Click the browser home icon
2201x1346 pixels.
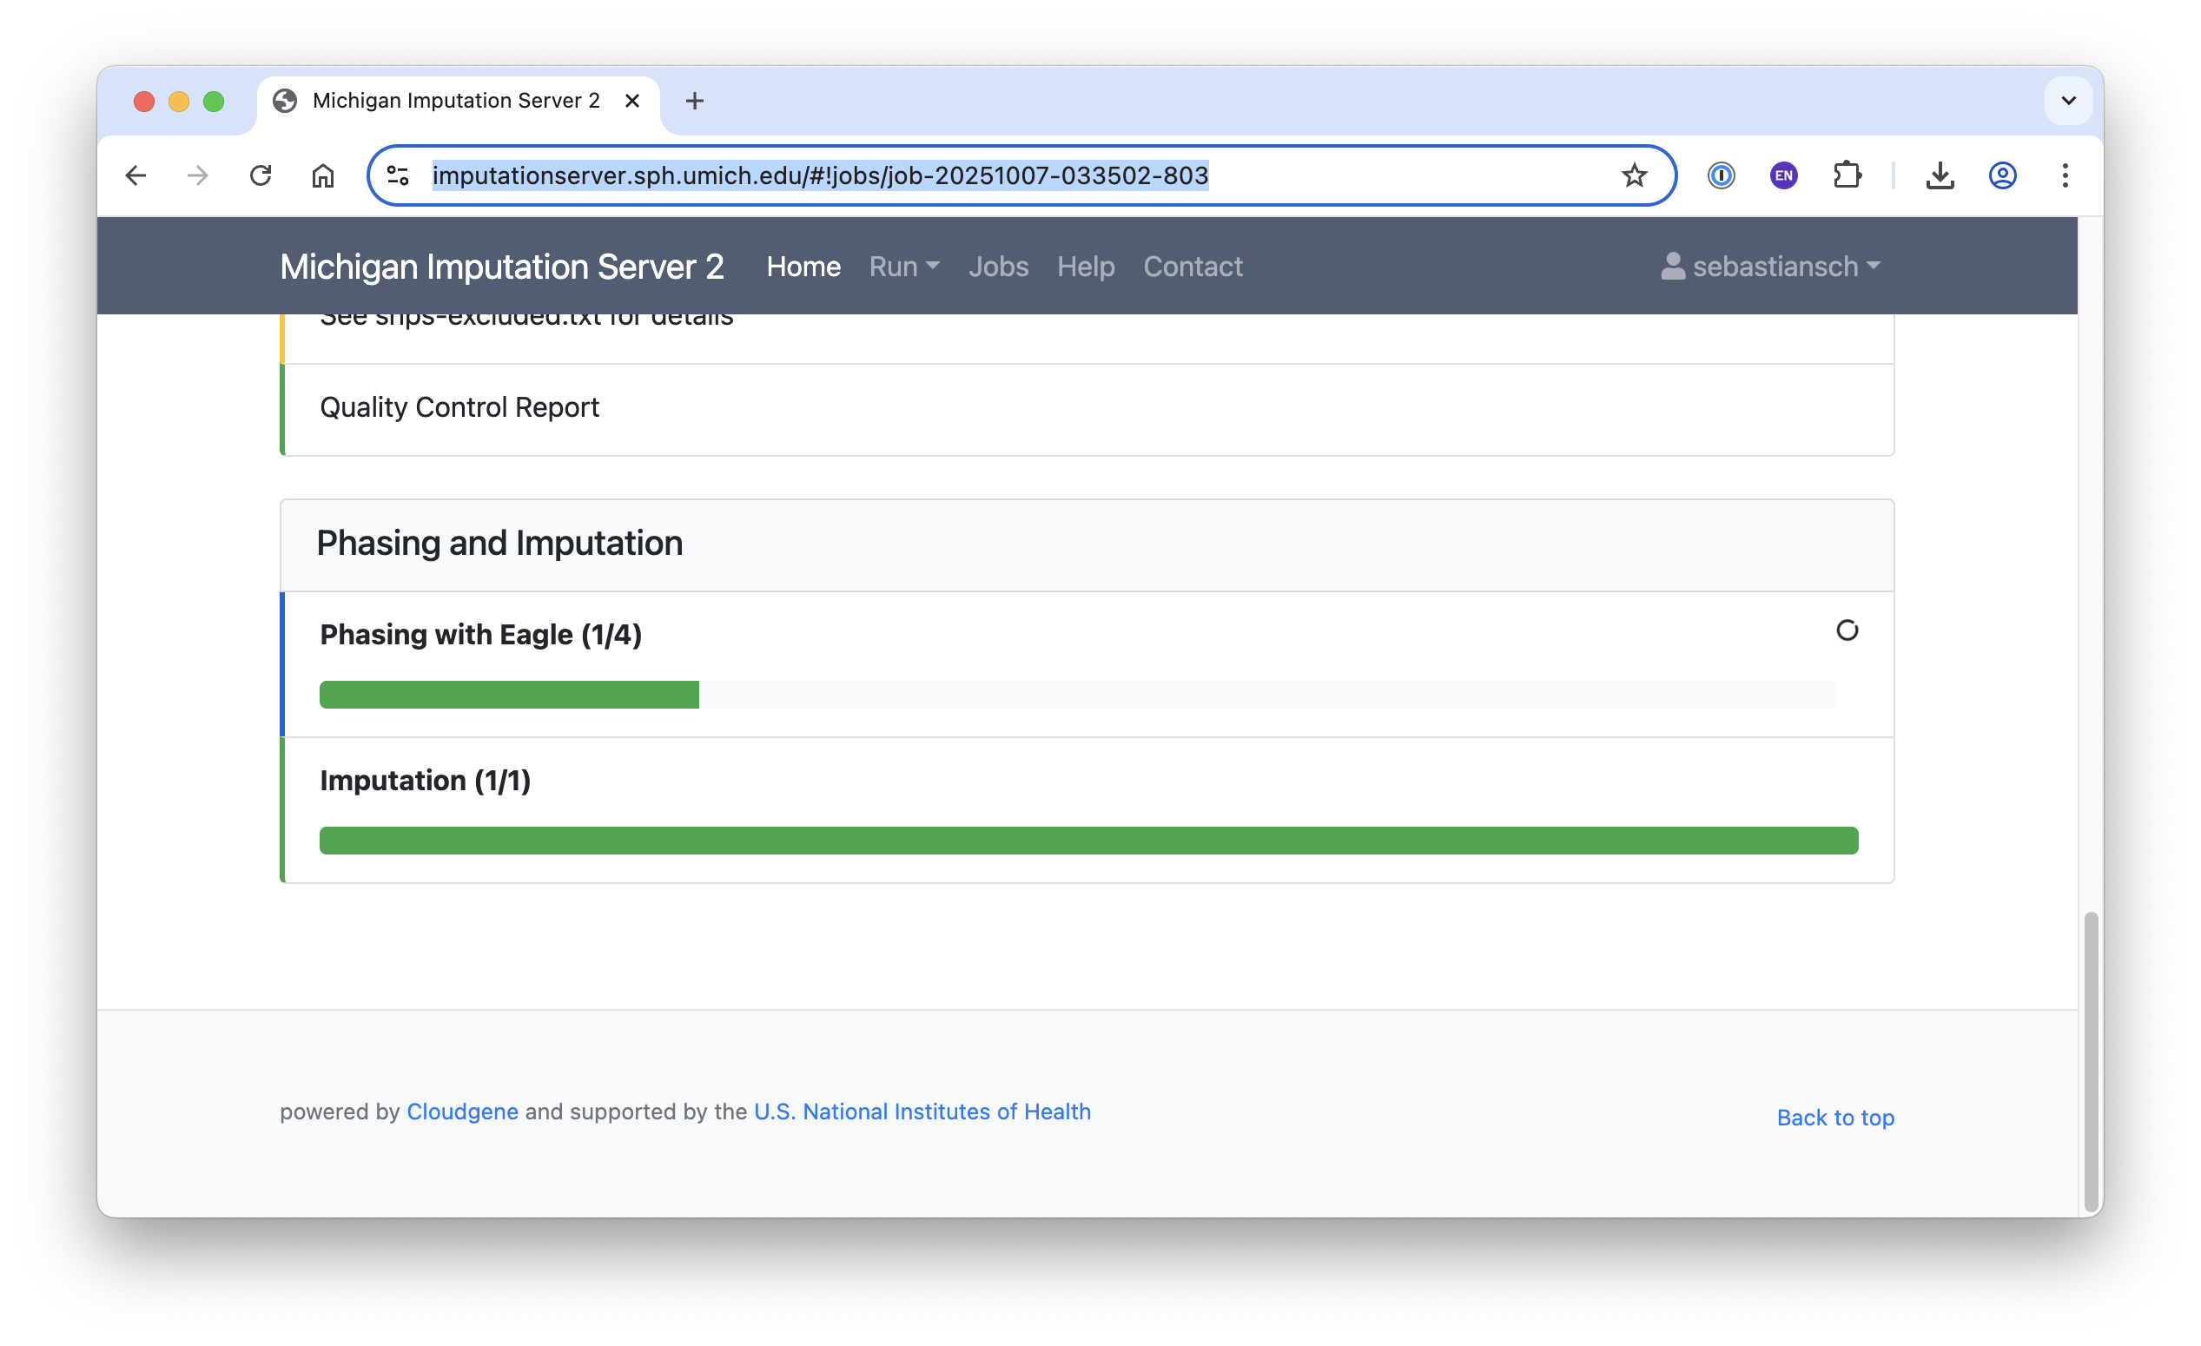pyautogui.click(x=322, y=175)
